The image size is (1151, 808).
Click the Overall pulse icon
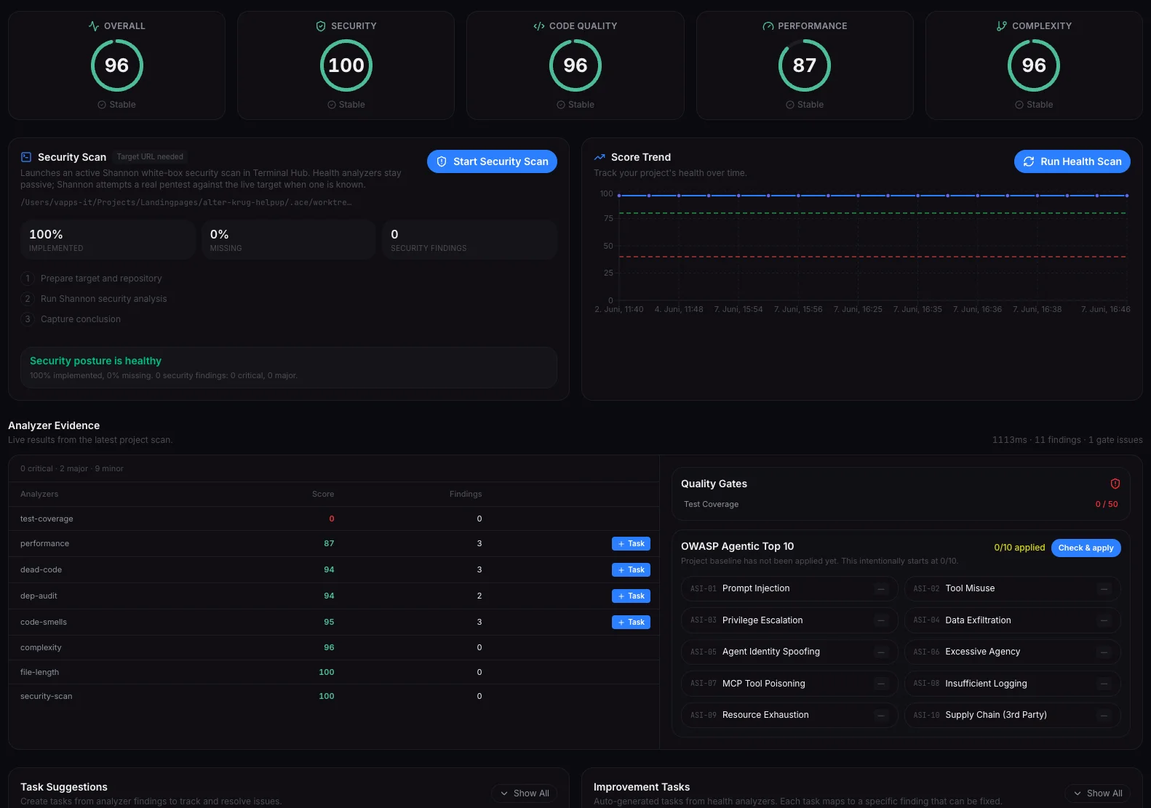pyautogui.click(x=94, y=26)
